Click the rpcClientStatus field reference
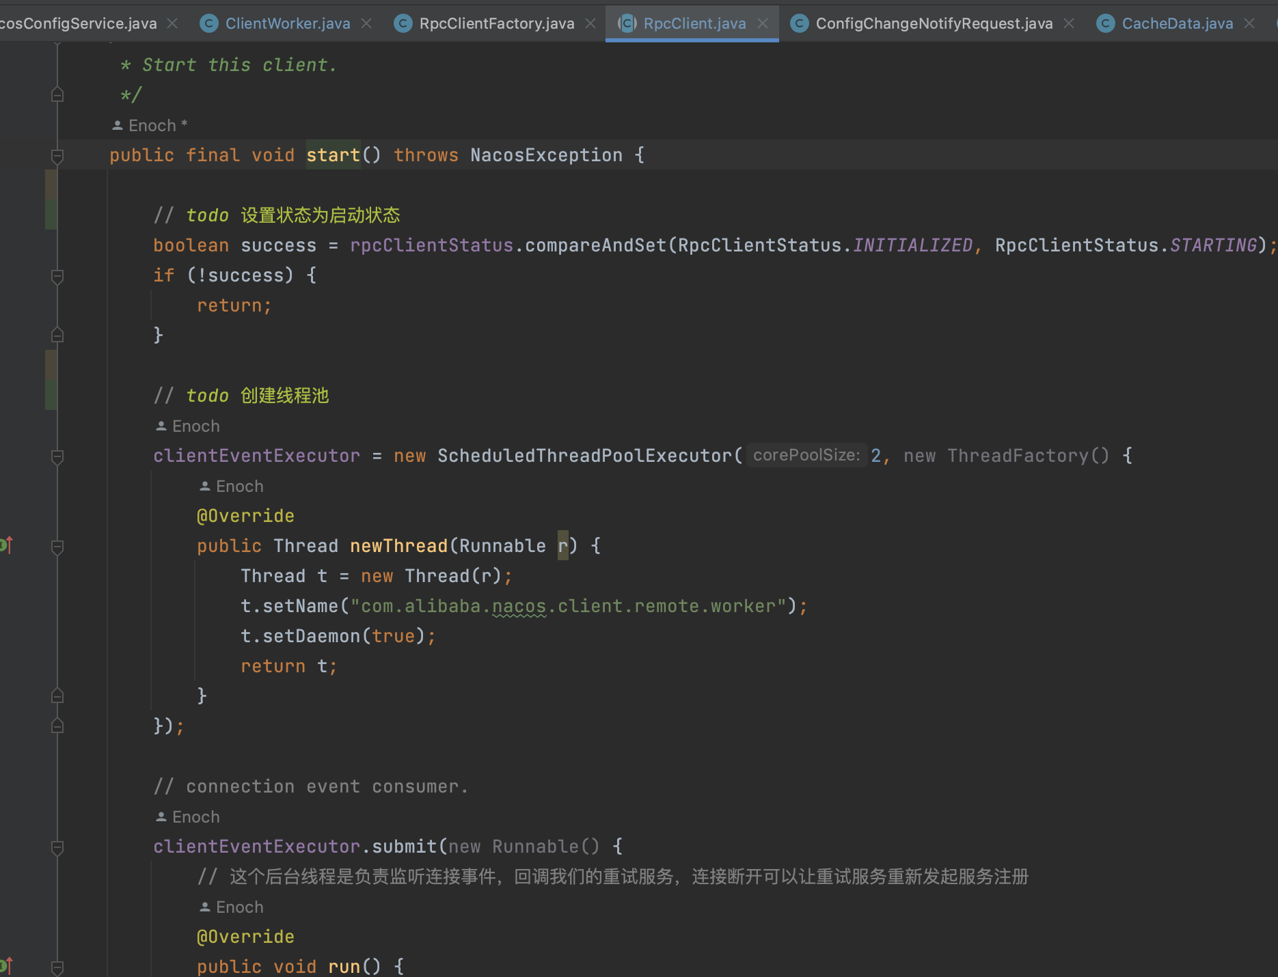 431,245
